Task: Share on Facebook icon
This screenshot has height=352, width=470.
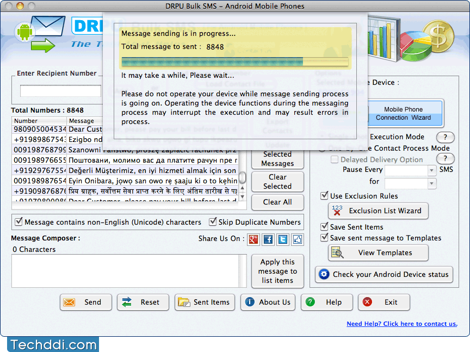Action: click(268, 239)
